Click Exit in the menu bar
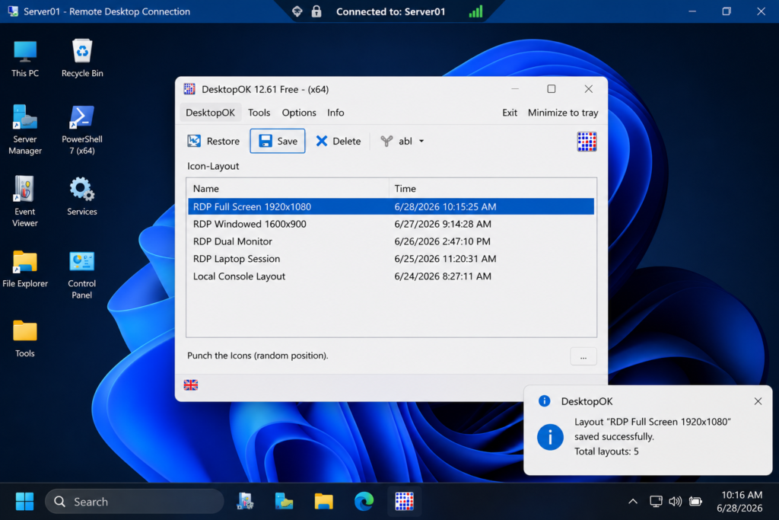The width and height of the screenshot is (779, 520). point(509,113)
